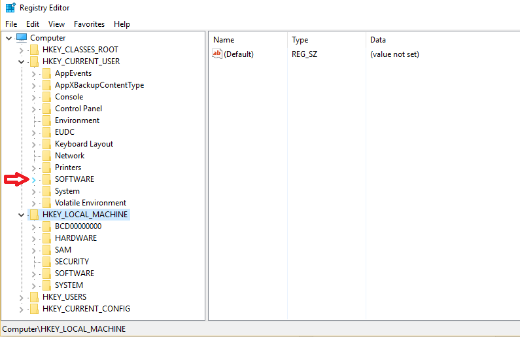Expand Control Panel key chevron
520x337 pixels.
[33, 109]
